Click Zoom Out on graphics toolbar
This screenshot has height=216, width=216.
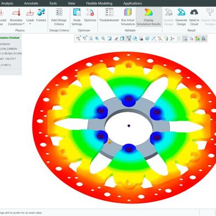[103, 39]
